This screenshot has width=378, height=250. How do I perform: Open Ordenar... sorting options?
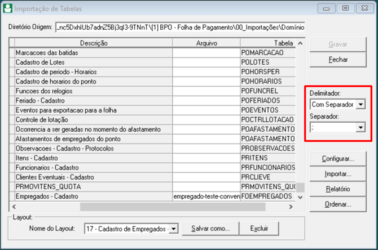tap(337, 204)
